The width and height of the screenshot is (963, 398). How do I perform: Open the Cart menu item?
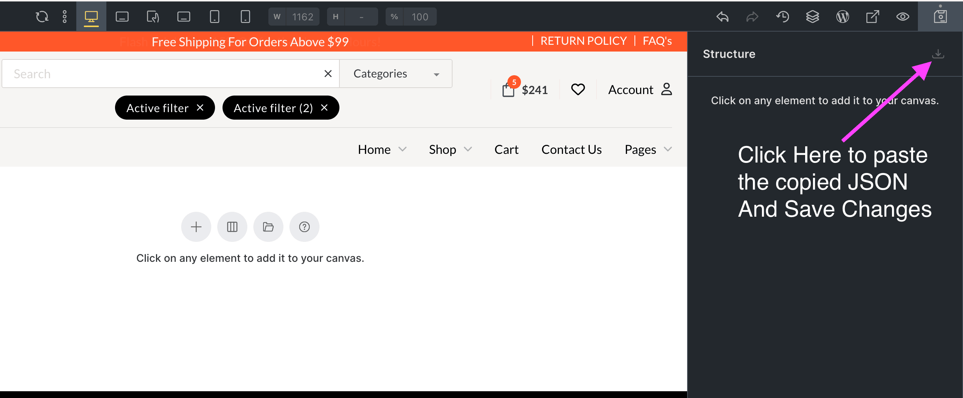click(x=506, y=150)
